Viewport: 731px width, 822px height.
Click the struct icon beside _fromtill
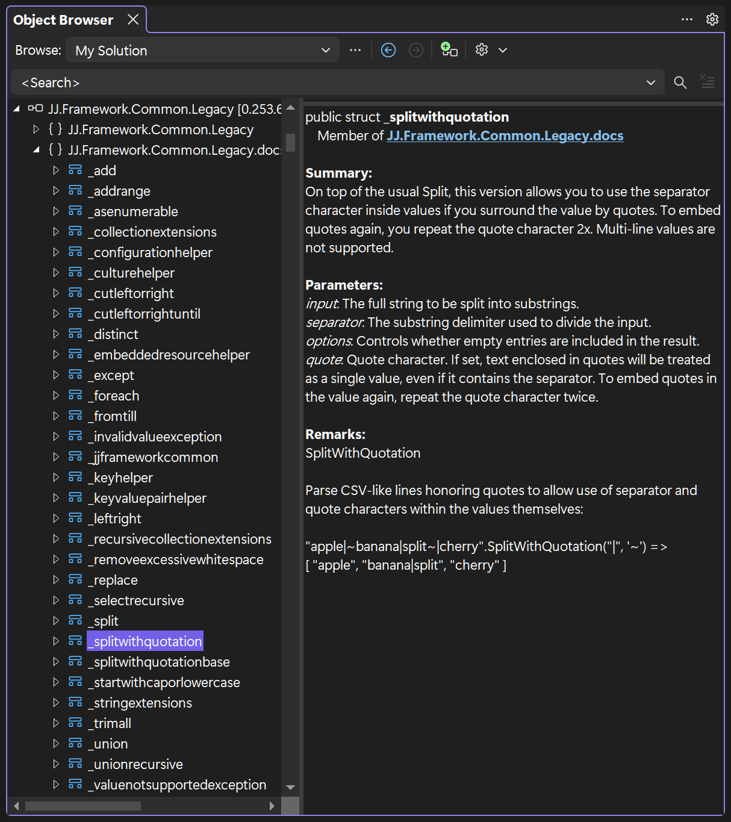tap(75, 416)
